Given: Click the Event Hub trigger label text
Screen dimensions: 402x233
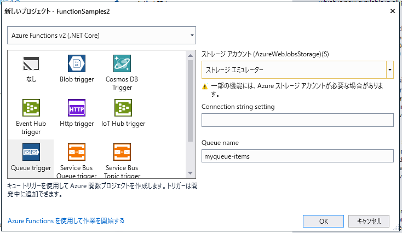Looking at the screenshot, I should click(x=31, y=127).
